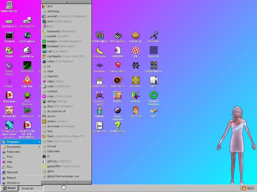Launch the Progress Quest icon
The height and width of the screenshot is (192, 257).
pos(99,98)
